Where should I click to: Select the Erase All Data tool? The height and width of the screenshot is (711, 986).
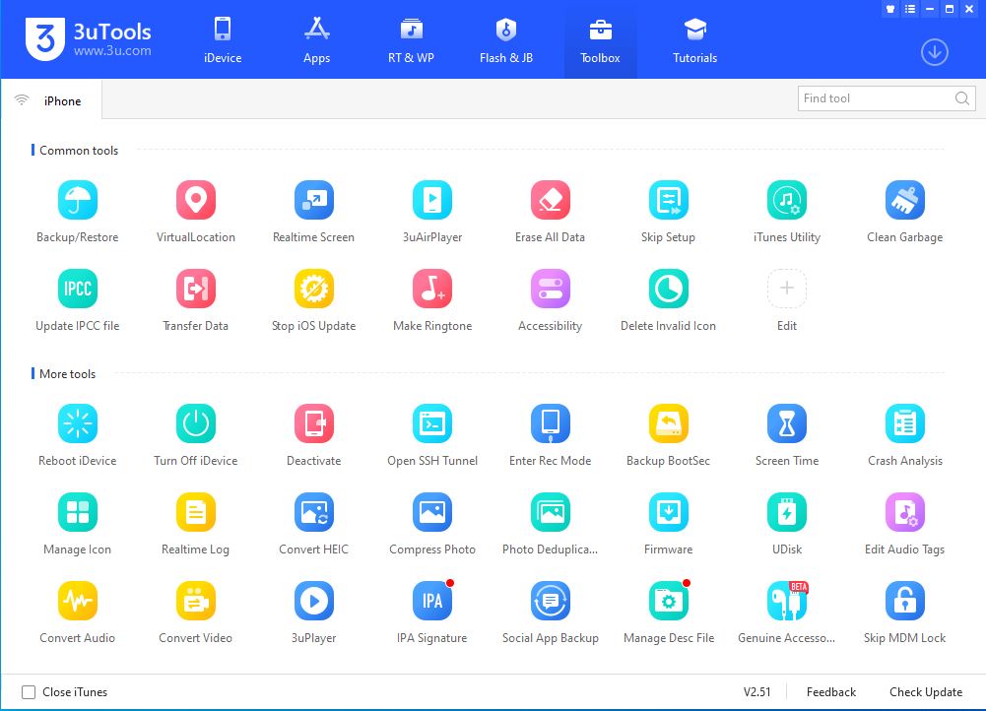coord(550,201)
